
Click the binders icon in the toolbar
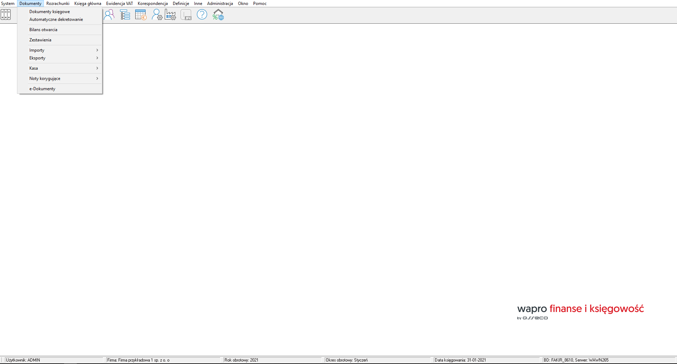click(x=6, y=15)
